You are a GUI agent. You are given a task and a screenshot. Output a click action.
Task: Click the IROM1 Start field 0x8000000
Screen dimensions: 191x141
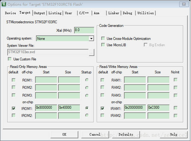pos(46,108)
